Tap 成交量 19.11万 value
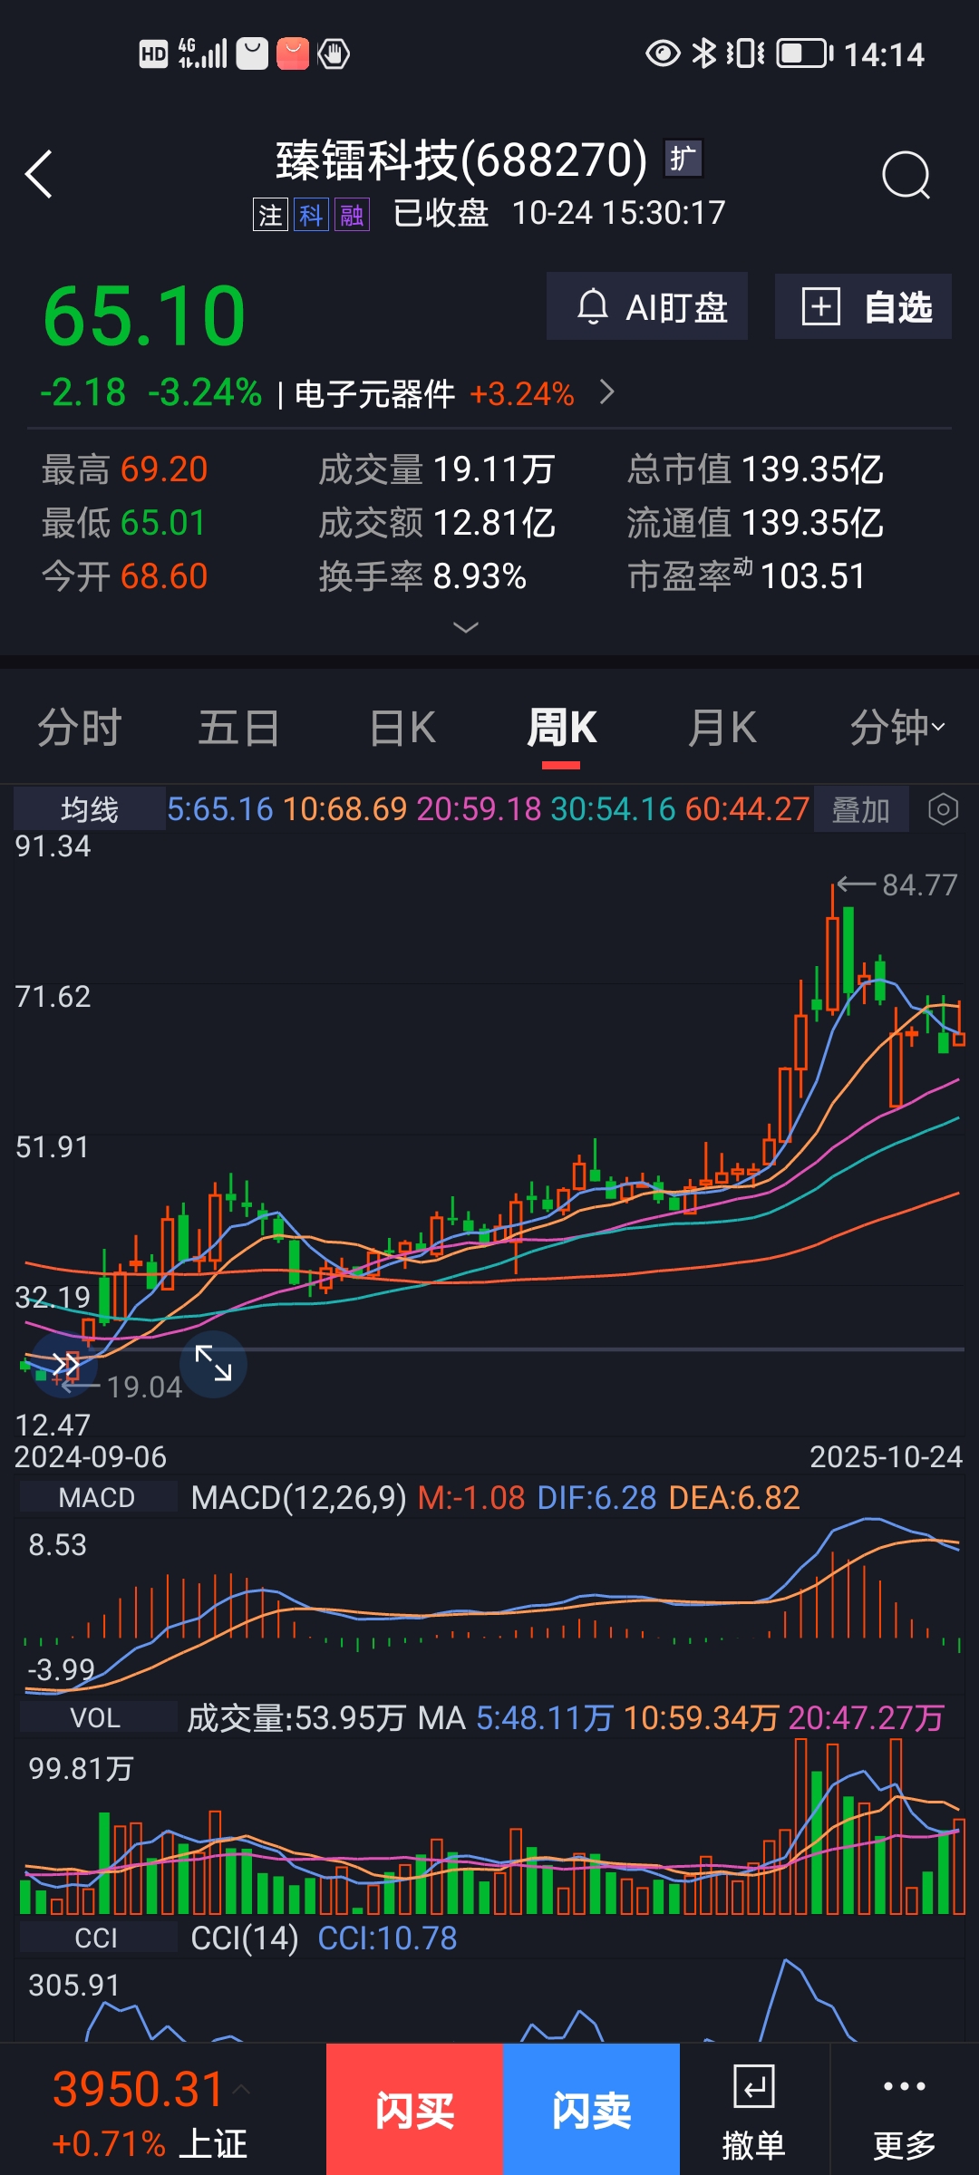This screenshot has width=979, height=2175. (494, 469)
